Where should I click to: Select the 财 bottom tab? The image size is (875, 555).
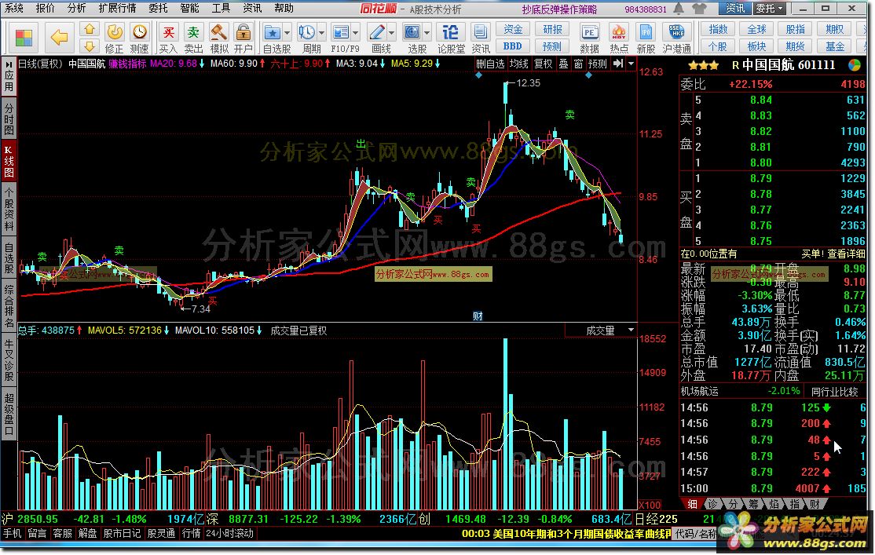coord(815,504)
